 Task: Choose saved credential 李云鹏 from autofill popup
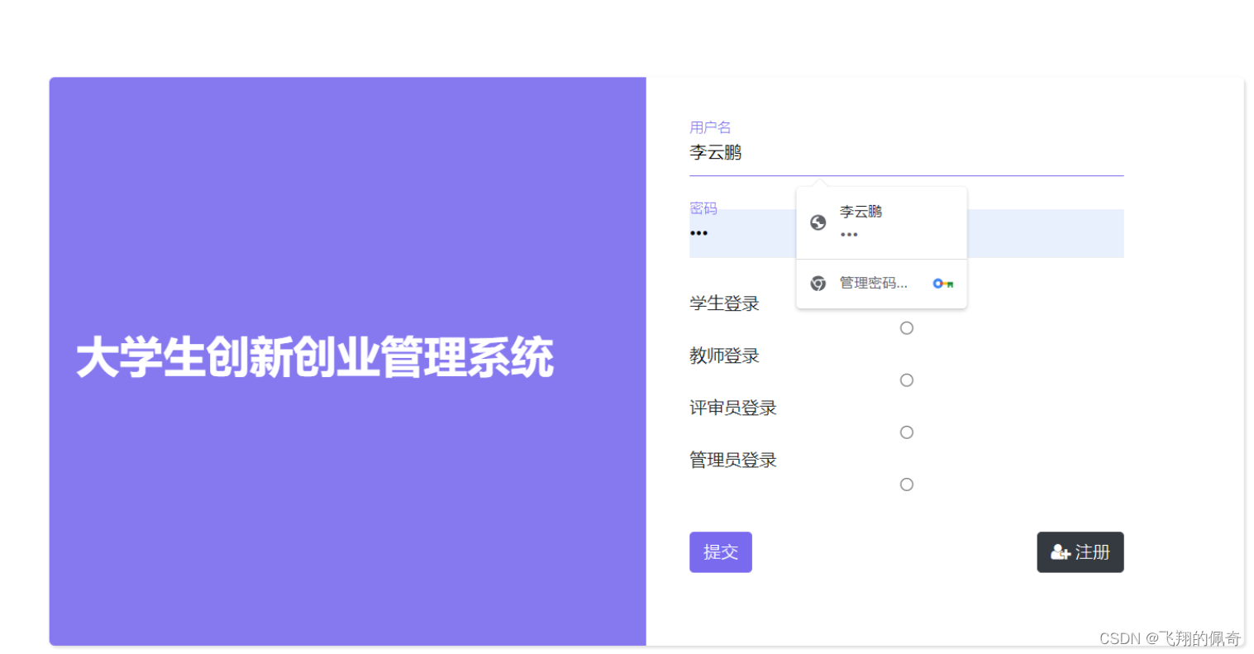(881, 222)
